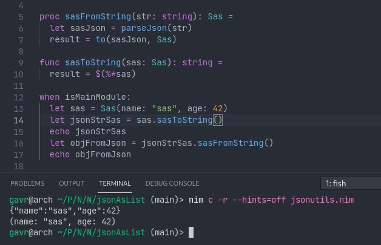Click isMainModule on line 12

[95, 97]
